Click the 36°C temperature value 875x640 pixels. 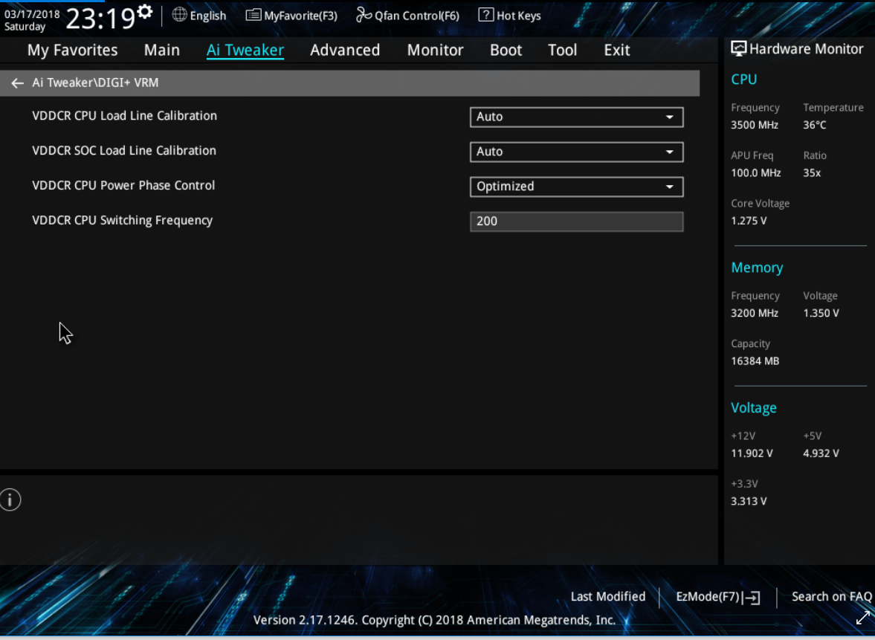[x=815, y=125]
